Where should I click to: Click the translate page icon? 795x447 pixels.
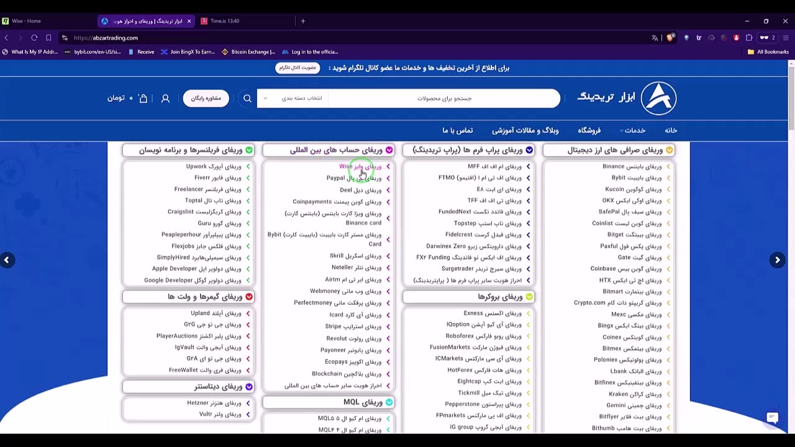[655, 38]
